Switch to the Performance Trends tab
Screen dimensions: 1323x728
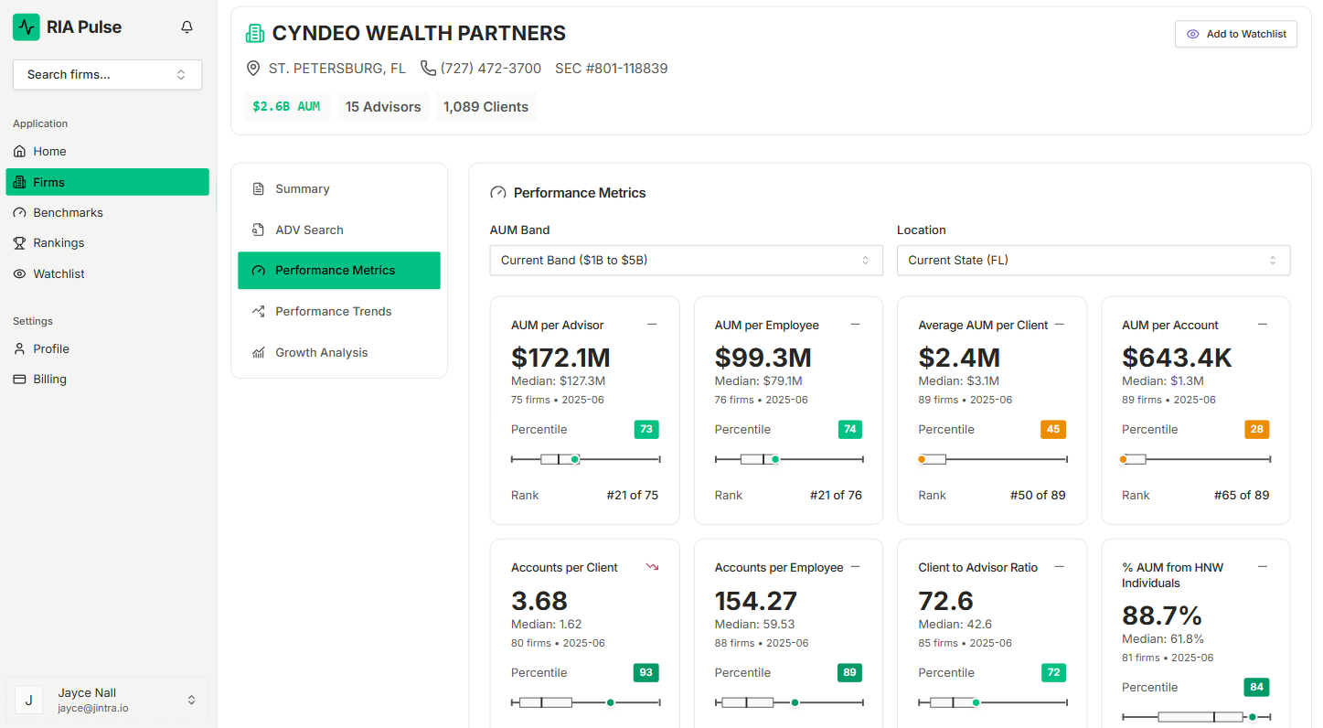[x=333, y=312]
